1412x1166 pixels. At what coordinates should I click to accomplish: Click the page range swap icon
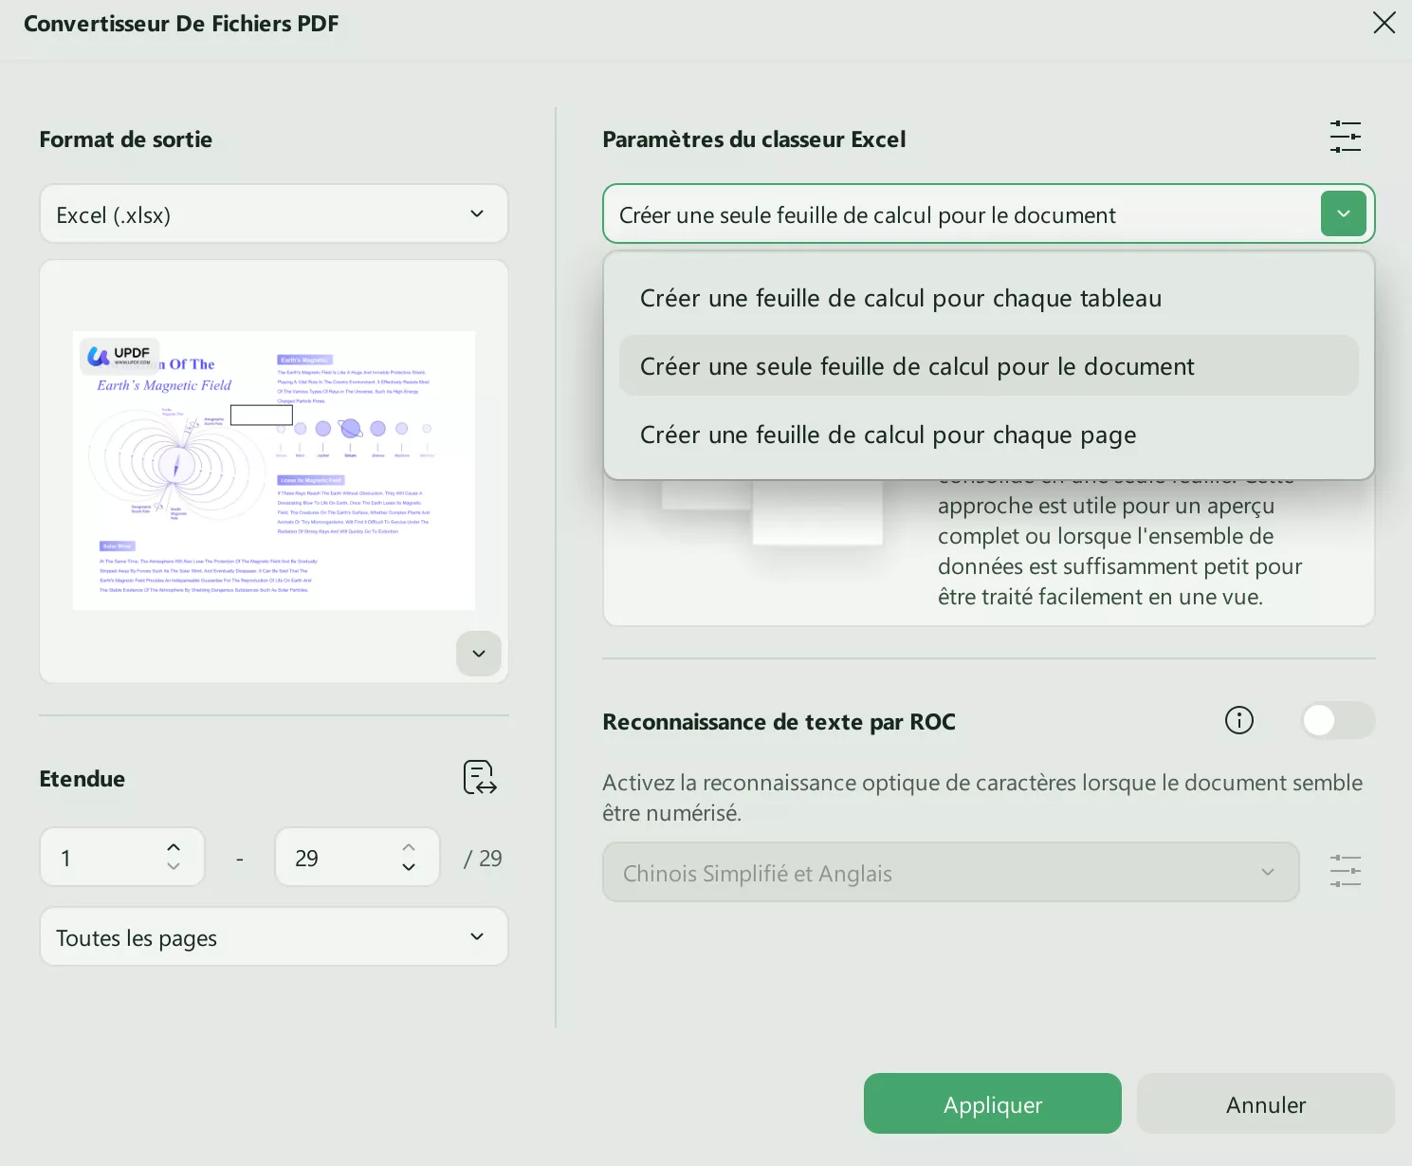point(480,778)
